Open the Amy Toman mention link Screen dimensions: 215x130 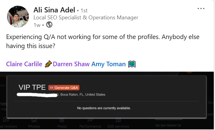pos(109,64)
